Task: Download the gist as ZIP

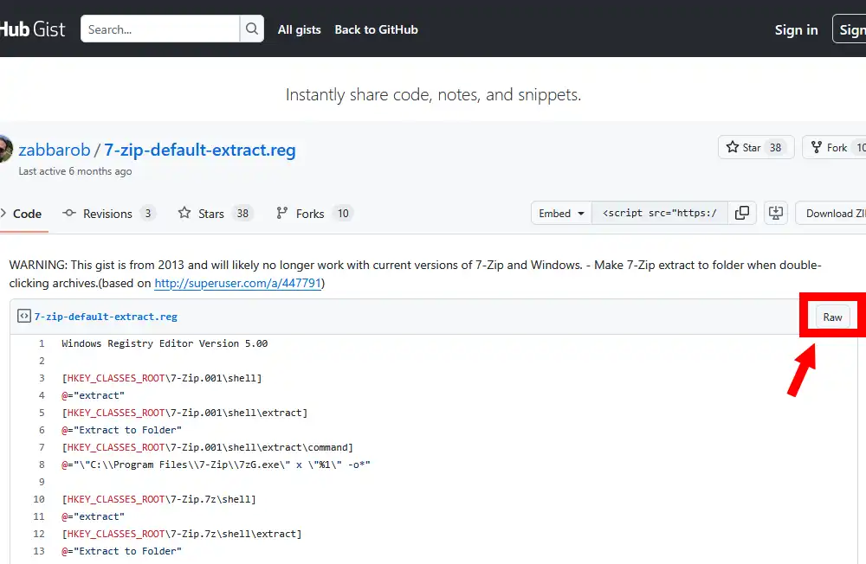Action: tap(830, 213)
